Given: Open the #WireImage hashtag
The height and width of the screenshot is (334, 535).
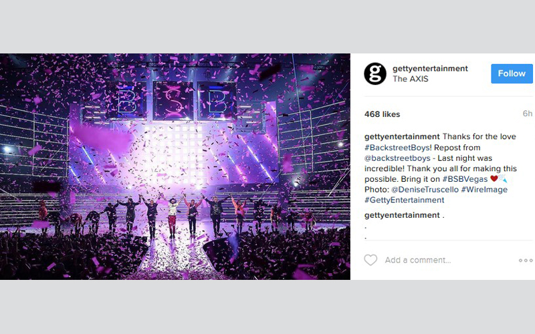Looking at the screenshot, I should 484,190.
